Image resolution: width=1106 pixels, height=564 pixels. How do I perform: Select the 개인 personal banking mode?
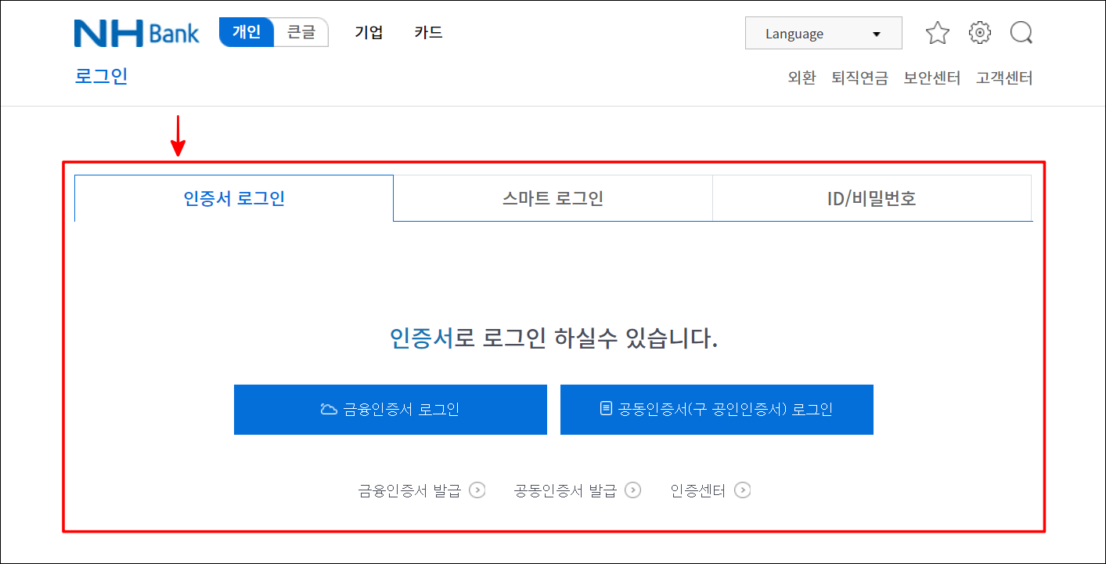coord(245,32)
